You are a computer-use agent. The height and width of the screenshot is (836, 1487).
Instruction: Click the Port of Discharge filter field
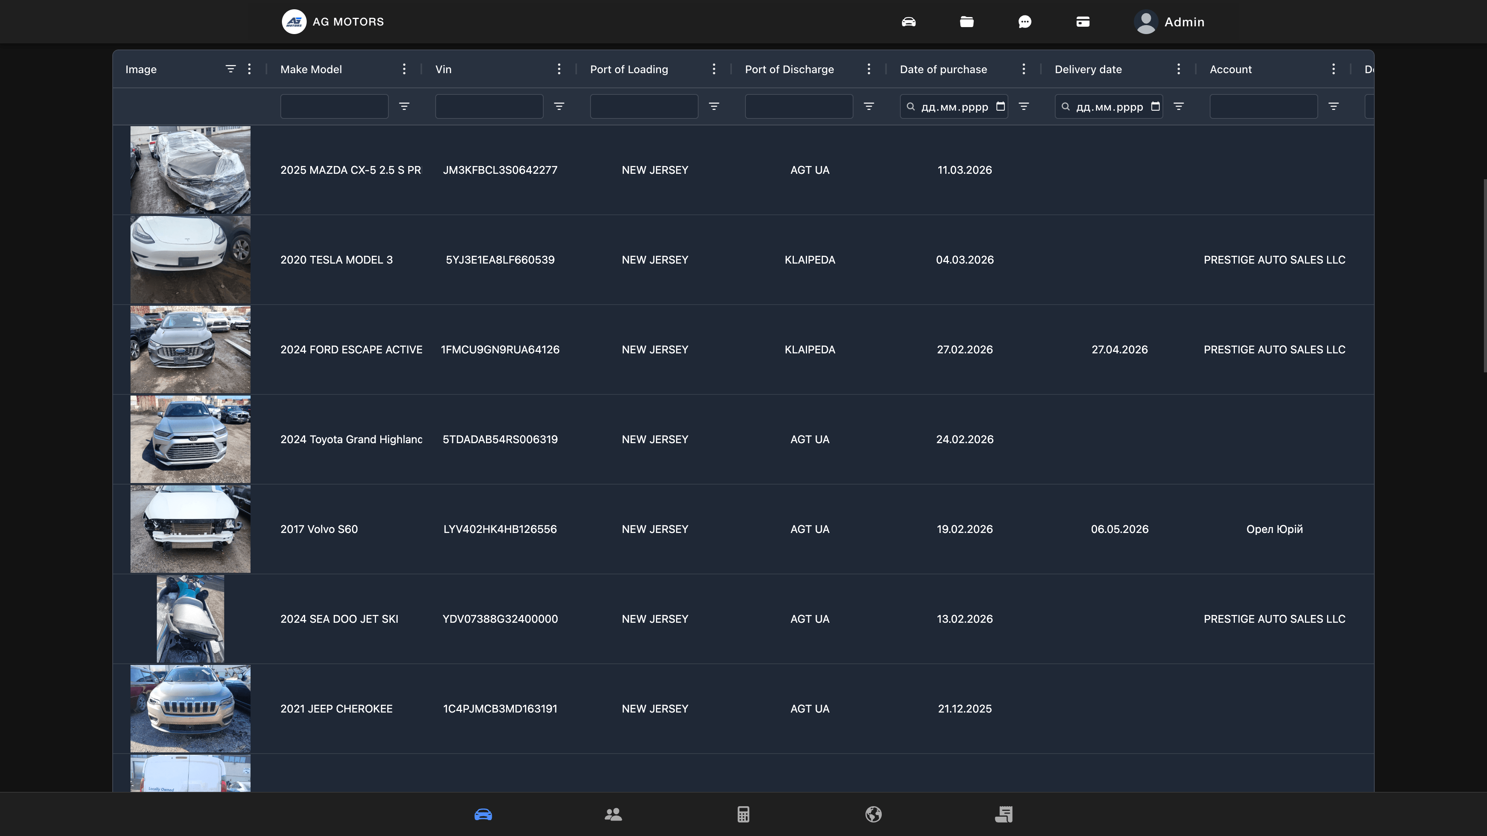click(799, 106)
